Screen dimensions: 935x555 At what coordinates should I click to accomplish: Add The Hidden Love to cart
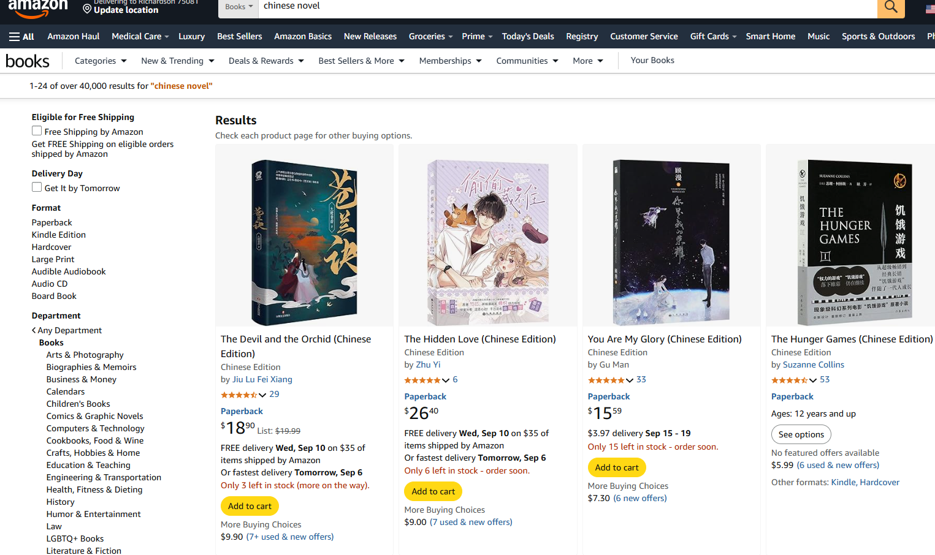coord(433,491)
